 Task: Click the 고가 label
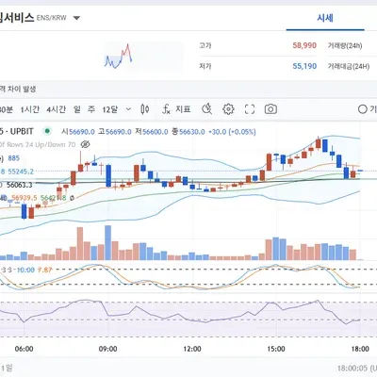point(205,45)
